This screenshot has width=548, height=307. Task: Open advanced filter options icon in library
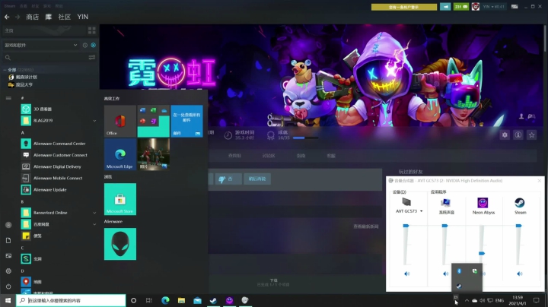tap(92, 57)
